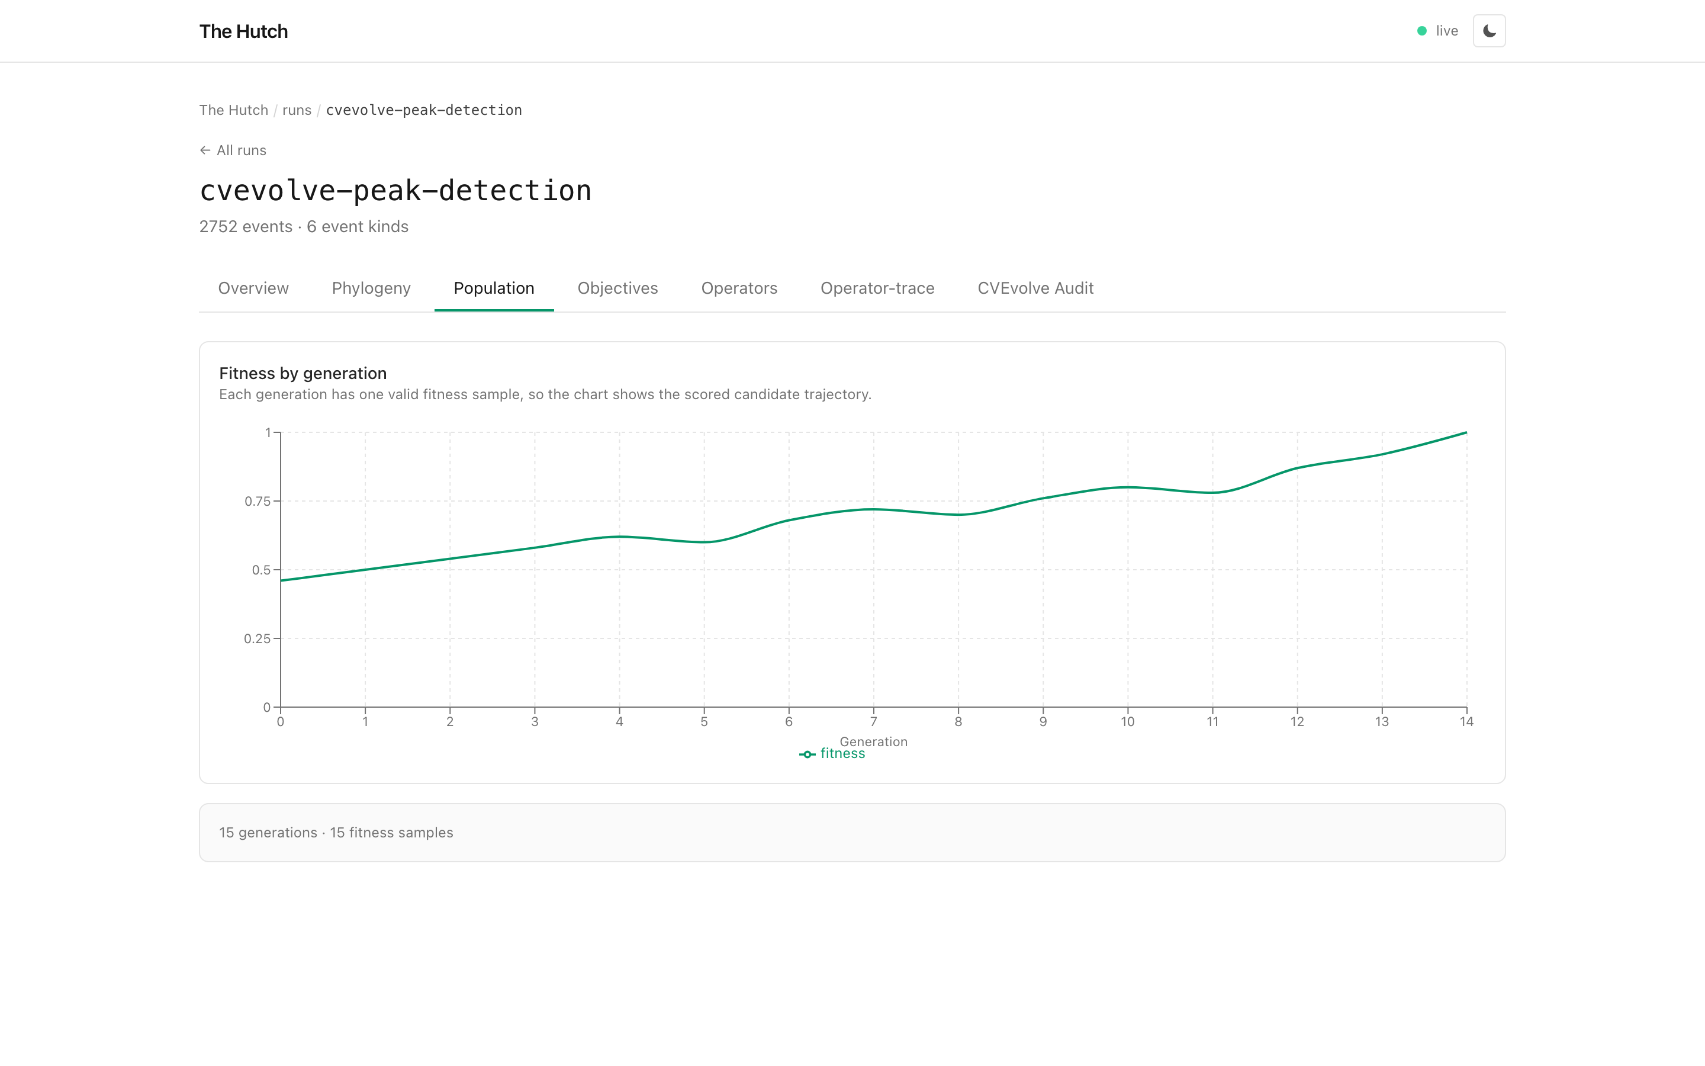Click the fitness legend marker icon

[808, 754]
